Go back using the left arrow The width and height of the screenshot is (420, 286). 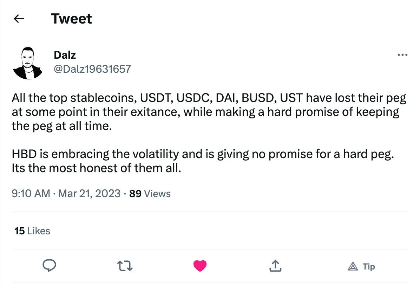click(x=19, y=19)
